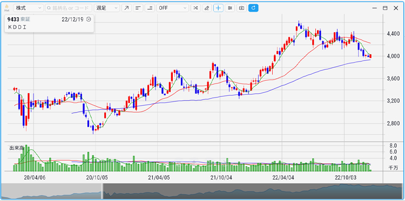Click the KDDI stock name

[17, 27]
